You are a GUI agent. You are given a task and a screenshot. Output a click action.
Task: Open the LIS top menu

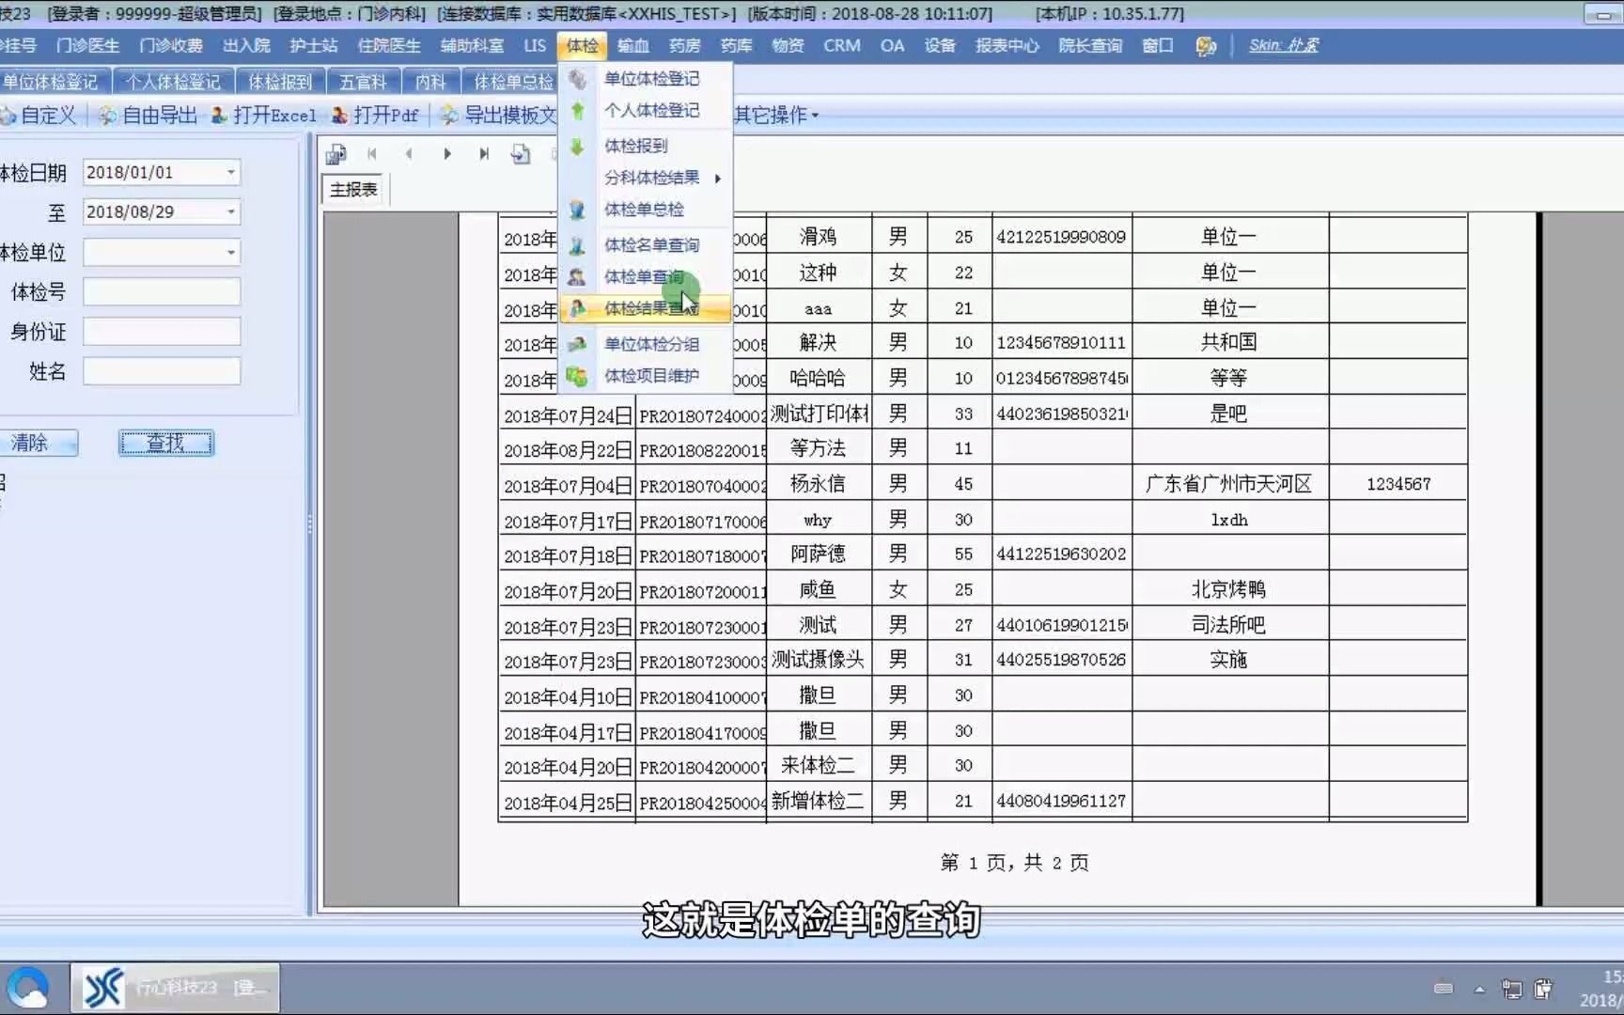[x=535, y=45]
